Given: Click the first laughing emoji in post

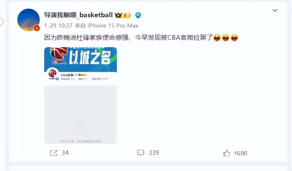Looking at the screenshot, I should [217, 38].
